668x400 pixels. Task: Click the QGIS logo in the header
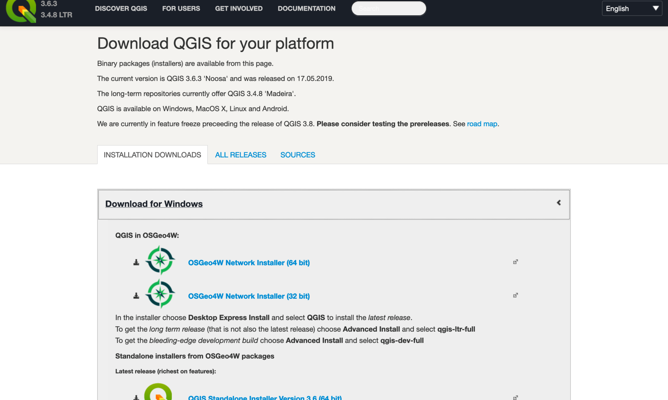tap(21, 11)
